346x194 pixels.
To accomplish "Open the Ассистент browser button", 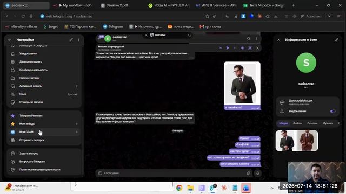I will (x=311, y=16).
